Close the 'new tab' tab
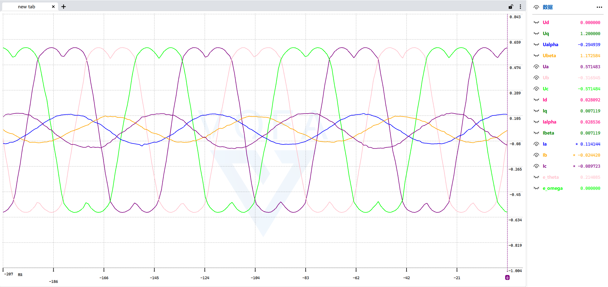608x287 pixels. (x=53, y=7)
